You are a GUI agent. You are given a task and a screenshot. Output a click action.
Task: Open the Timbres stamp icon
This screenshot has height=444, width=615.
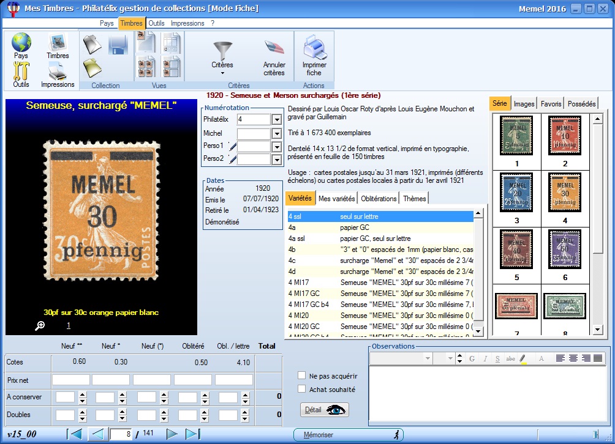[x=58, y=42]
